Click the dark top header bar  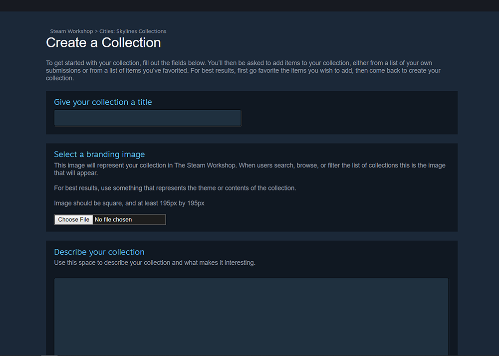249,5
